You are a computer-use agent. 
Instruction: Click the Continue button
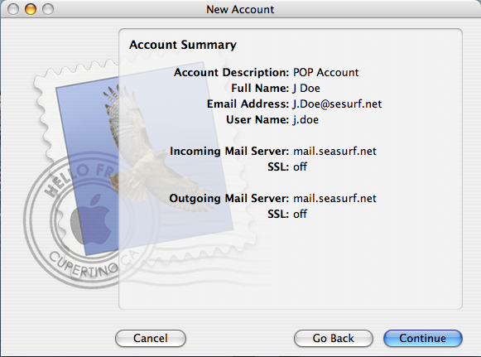coord(423,338)
